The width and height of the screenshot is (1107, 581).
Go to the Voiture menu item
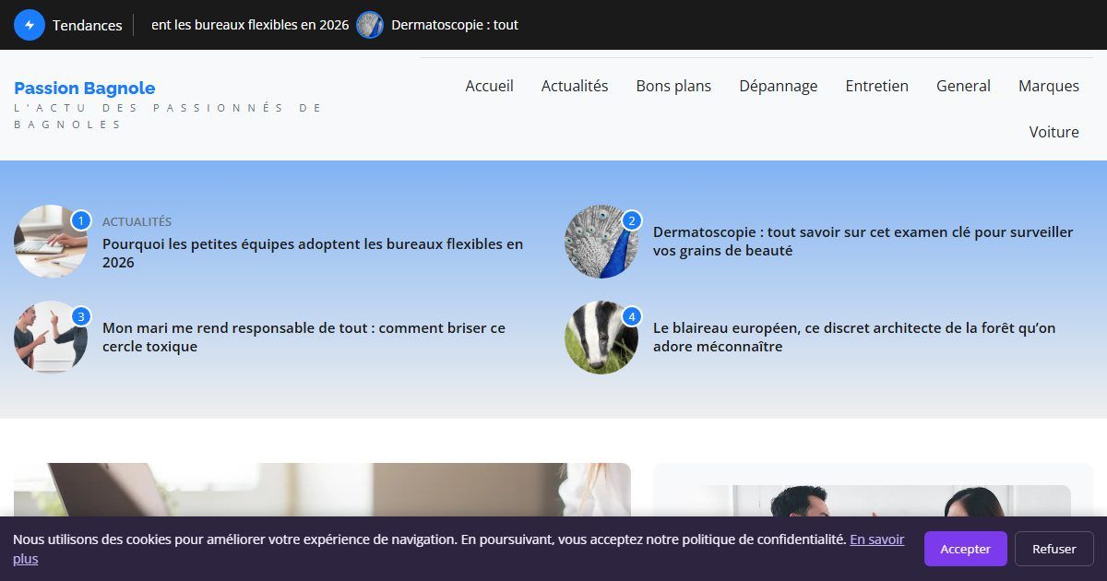coord(1054,132)
